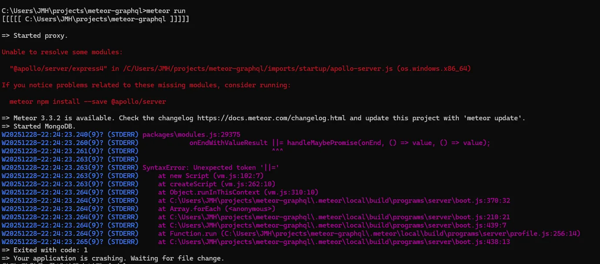
Task: Select the '=> Started proxy.' line
Action: click(35, 35)
